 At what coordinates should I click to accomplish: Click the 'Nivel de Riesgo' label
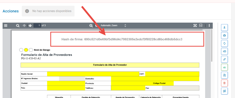[42, 50]
